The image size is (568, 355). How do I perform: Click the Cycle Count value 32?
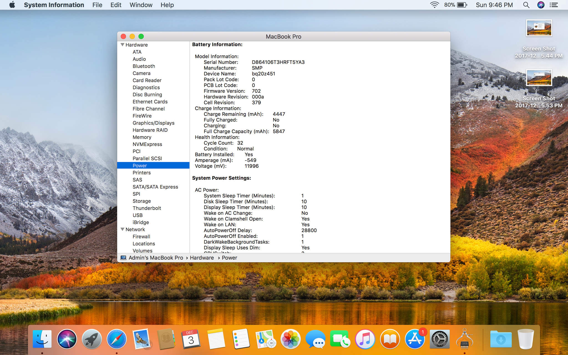coord(240,143)
